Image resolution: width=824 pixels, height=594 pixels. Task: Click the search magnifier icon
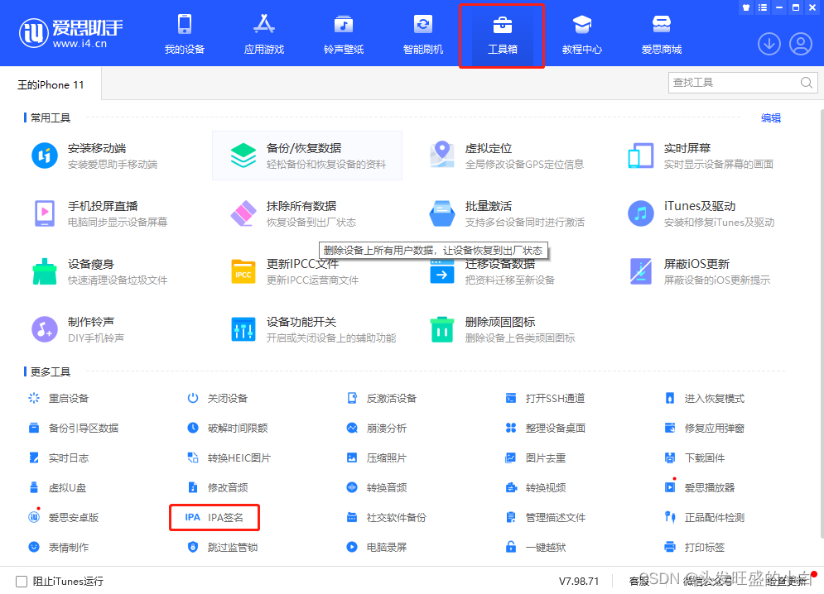tap(806, 83)
